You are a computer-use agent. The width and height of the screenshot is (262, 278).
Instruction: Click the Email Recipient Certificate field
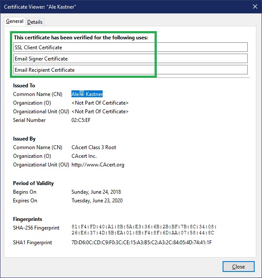click(130, 70)
